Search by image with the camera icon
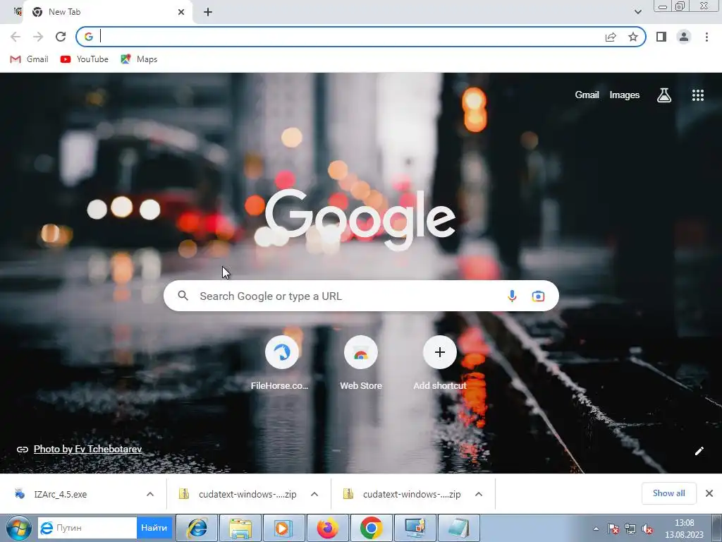 [538, 296]
